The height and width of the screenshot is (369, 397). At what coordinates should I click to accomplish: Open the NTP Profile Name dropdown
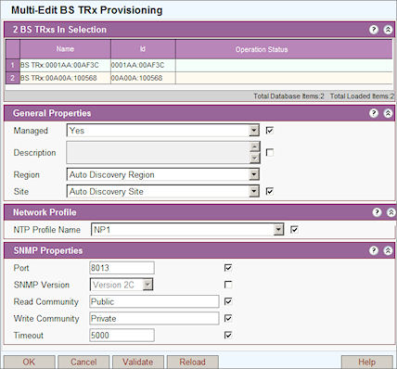click(278, 230)
